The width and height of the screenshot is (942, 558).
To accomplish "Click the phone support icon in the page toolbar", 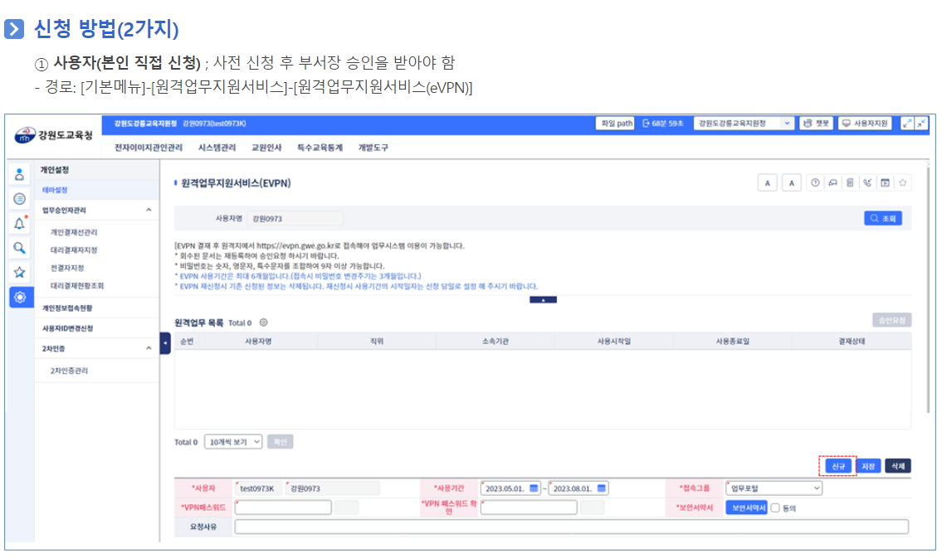I will (x=868, y=182).
